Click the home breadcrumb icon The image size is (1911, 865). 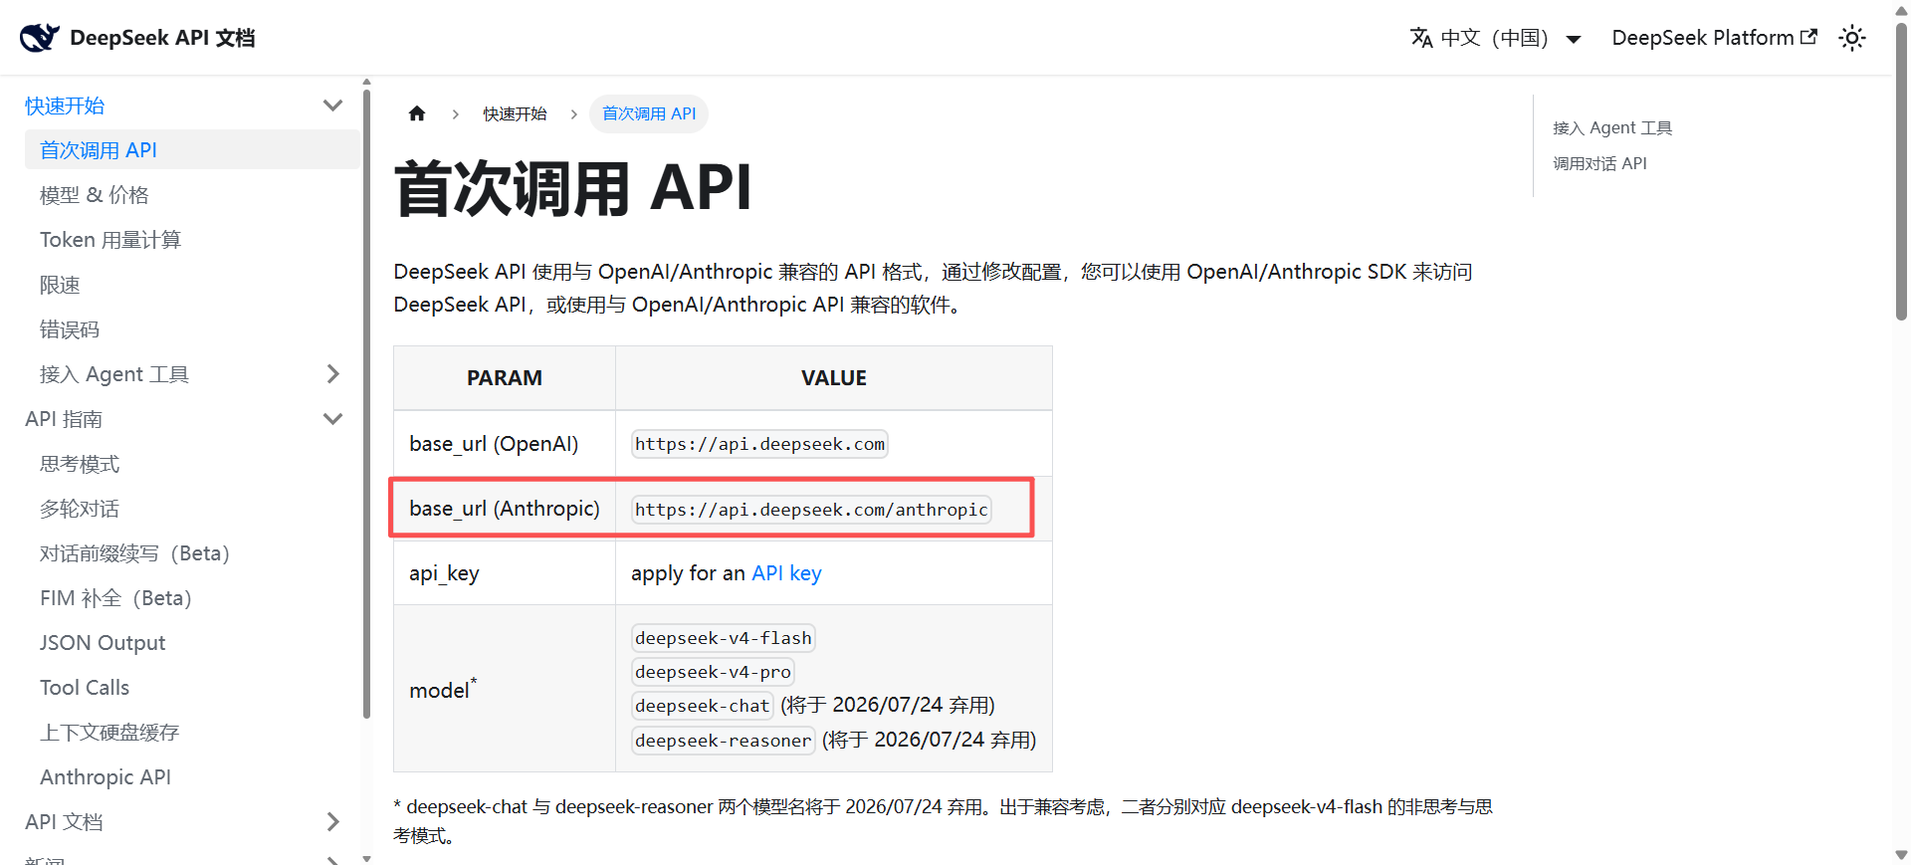click(x=417, y=113)
